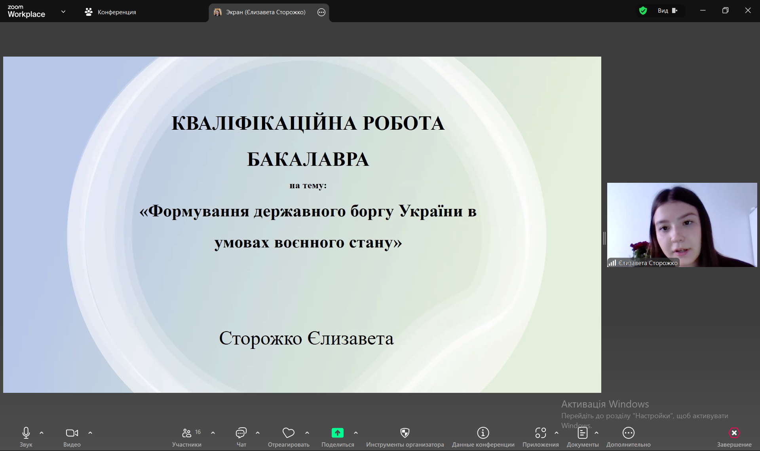The height and width of the screenshot is (451, 760).
Task: Select the shared screen tab of Єлизавета Сторожко
Action: pyautogui.click(x=261, y=12)
